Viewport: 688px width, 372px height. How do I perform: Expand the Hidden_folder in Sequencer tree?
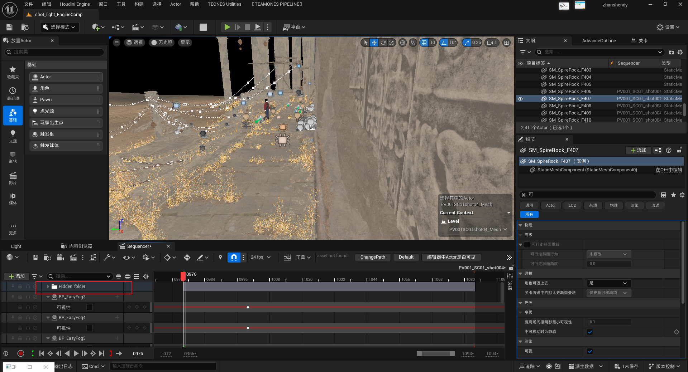(48, 287)
